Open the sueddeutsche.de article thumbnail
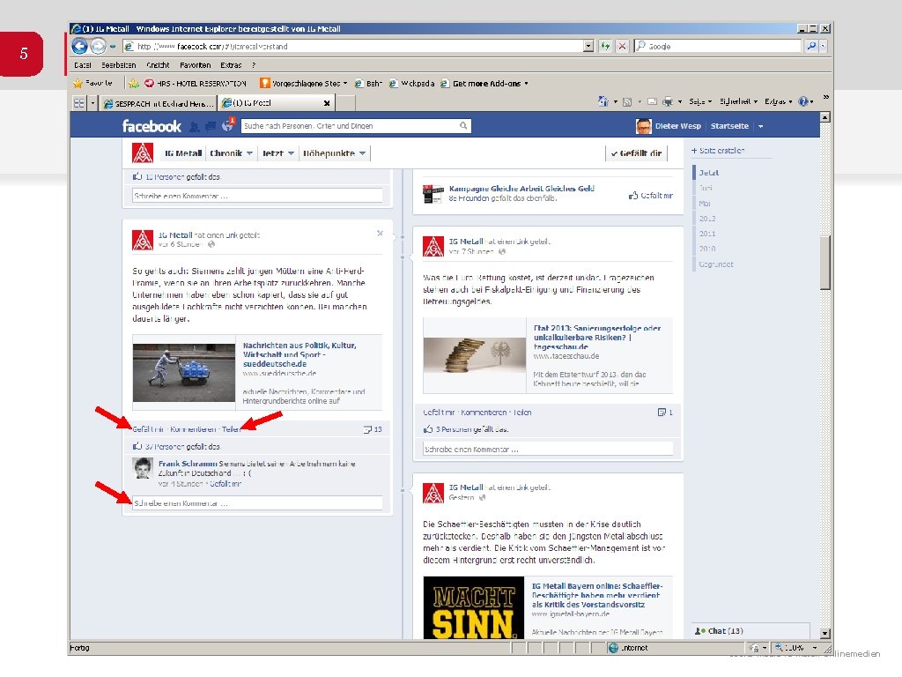This screenshot has width=902, height=677. click(x=184, y=373)
